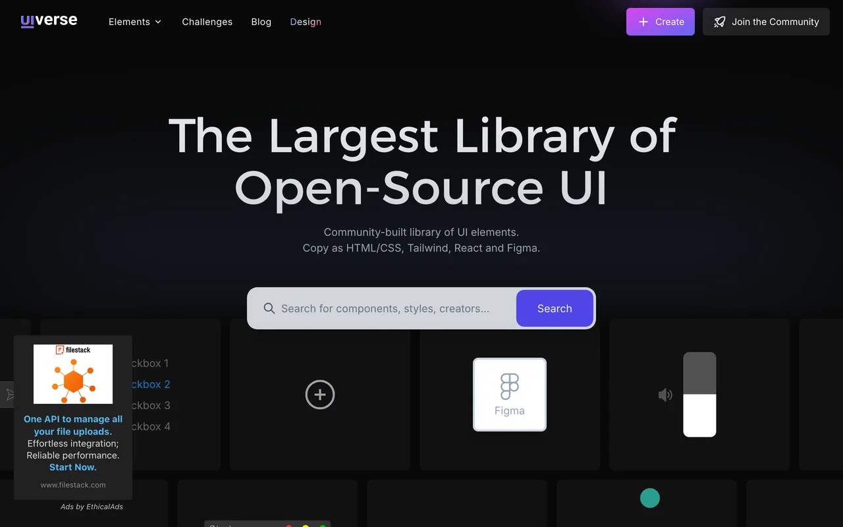Image resolution: width=843 pixels, height=527 pixels.
Task: Select the checkbox 4 option
Action: [x=151, y=426]
